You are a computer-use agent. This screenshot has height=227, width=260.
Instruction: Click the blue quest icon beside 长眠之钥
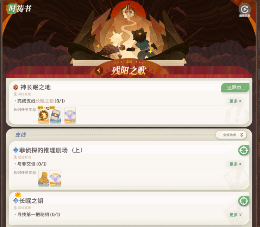coord(16,201)
